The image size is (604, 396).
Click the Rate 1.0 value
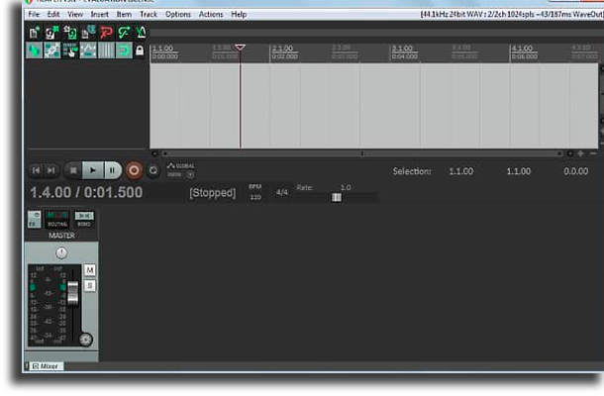point(346,187)
